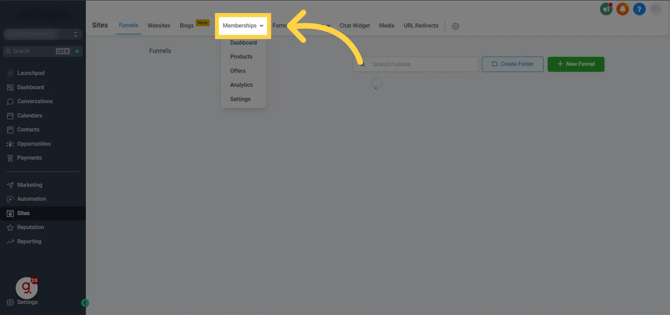Open the round g badge widget
The width and height of the screenshot is (670, 315).
coord(27,288)
